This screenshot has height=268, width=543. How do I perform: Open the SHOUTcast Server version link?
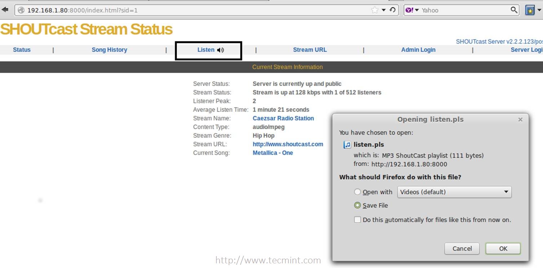[x=499, y=41]
